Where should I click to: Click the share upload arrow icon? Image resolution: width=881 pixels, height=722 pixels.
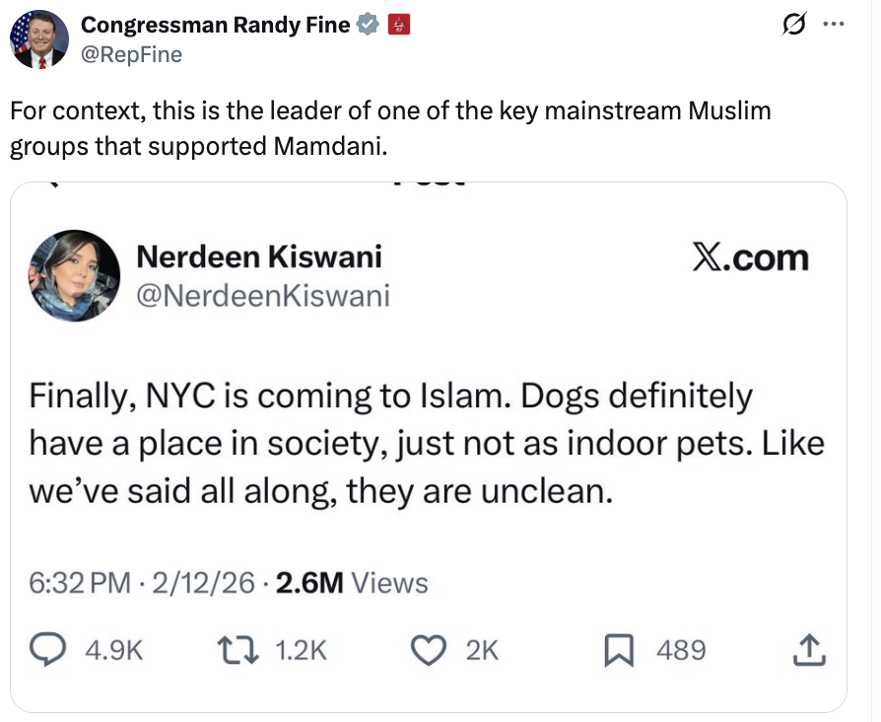coord(807,650)
